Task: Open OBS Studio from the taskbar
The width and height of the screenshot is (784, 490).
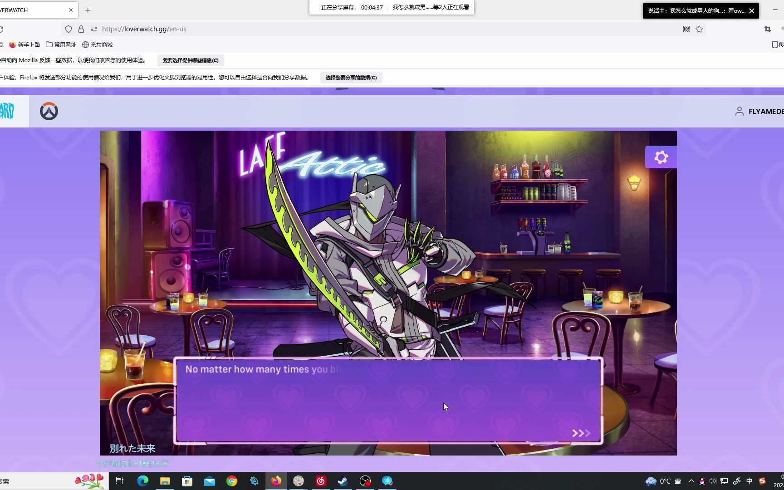Action: (x=365, y=481)
